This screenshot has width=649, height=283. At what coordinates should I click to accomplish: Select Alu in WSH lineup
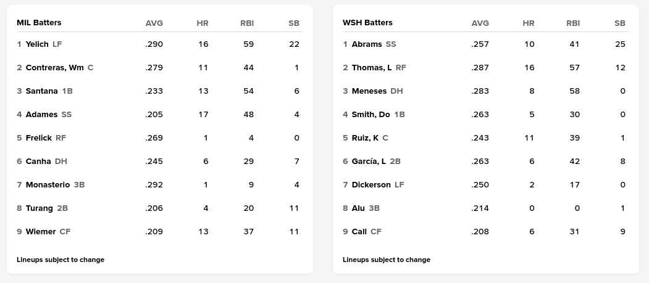pos(358,208)
